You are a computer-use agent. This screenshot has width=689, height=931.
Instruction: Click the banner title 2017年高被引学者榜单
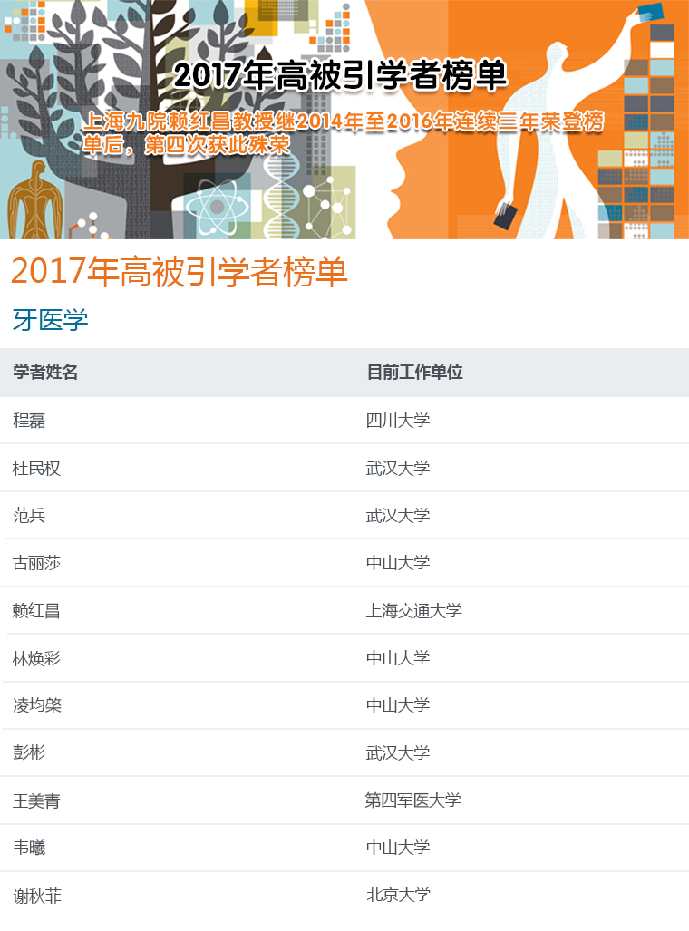(340, 75)
